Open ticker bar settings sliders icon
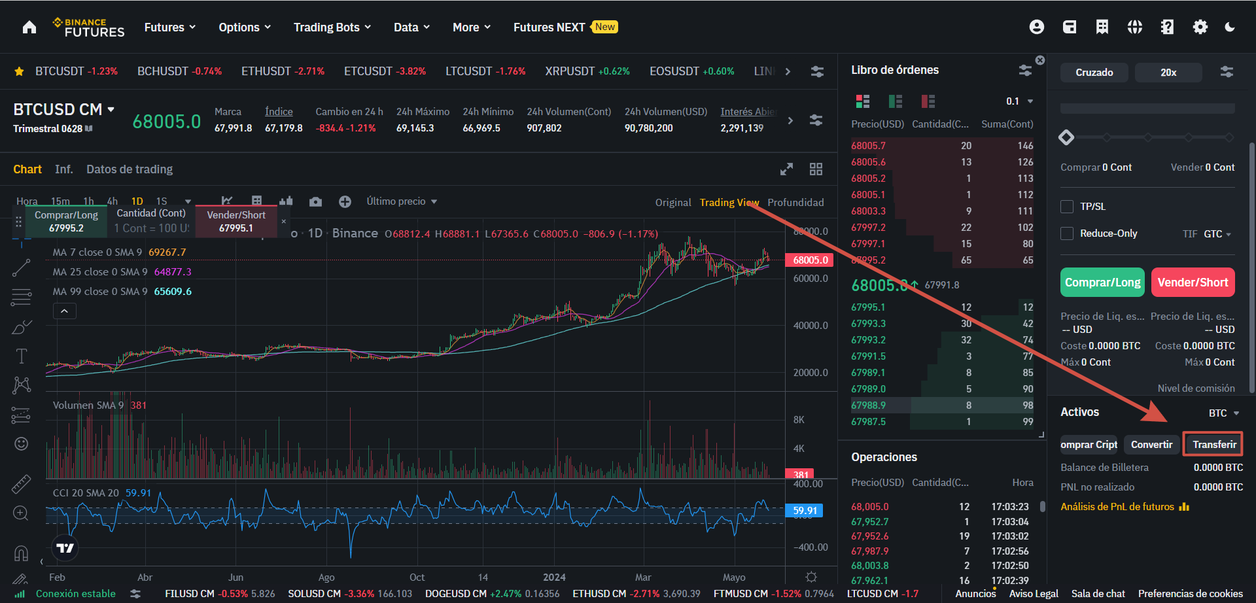This screenshot has height=603, width=1256. point(817,71)
